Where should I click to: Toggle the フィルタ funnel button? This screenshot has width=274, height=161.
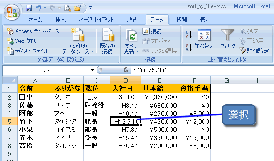click(228, 39)
